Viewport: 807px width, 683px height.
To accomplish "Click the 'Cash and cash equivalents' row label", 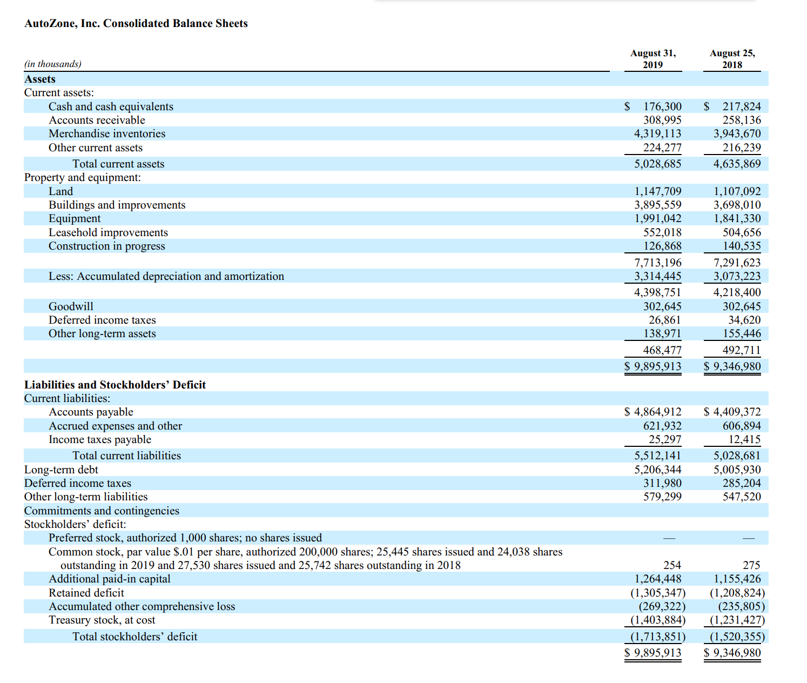I will point(111,106).
